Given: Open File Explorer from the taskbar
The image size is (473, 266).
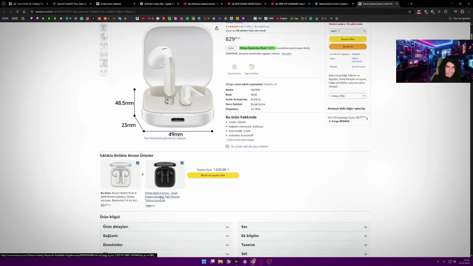Looking at the screenshot, I should click(x=220, y=262).
